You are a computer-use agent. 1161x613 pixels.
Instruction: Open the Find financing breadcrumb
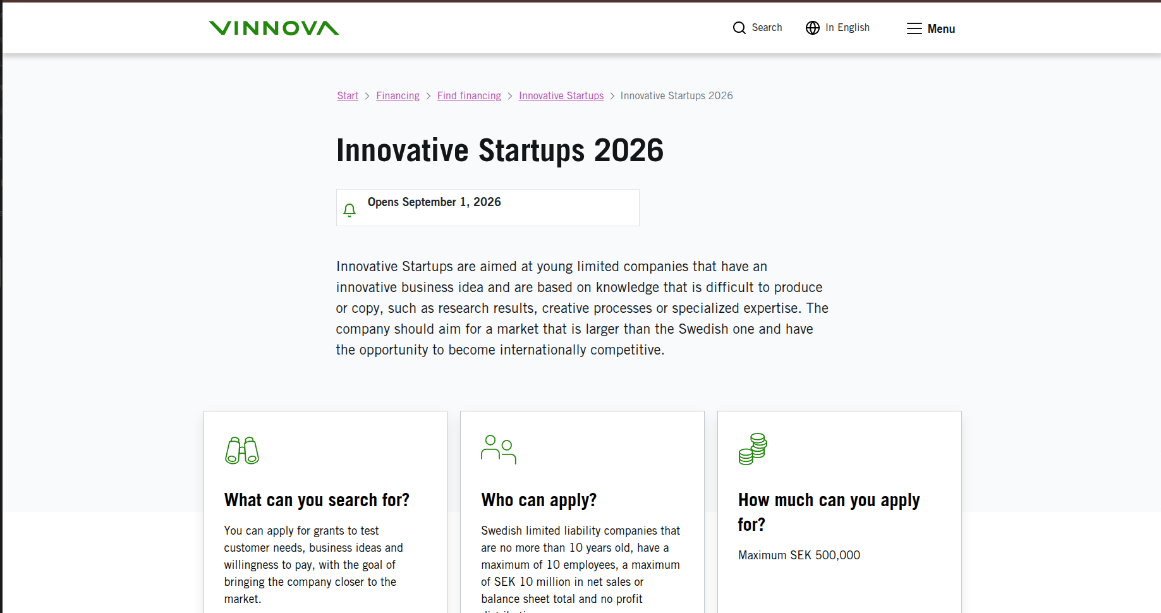[x=469, y=95]
